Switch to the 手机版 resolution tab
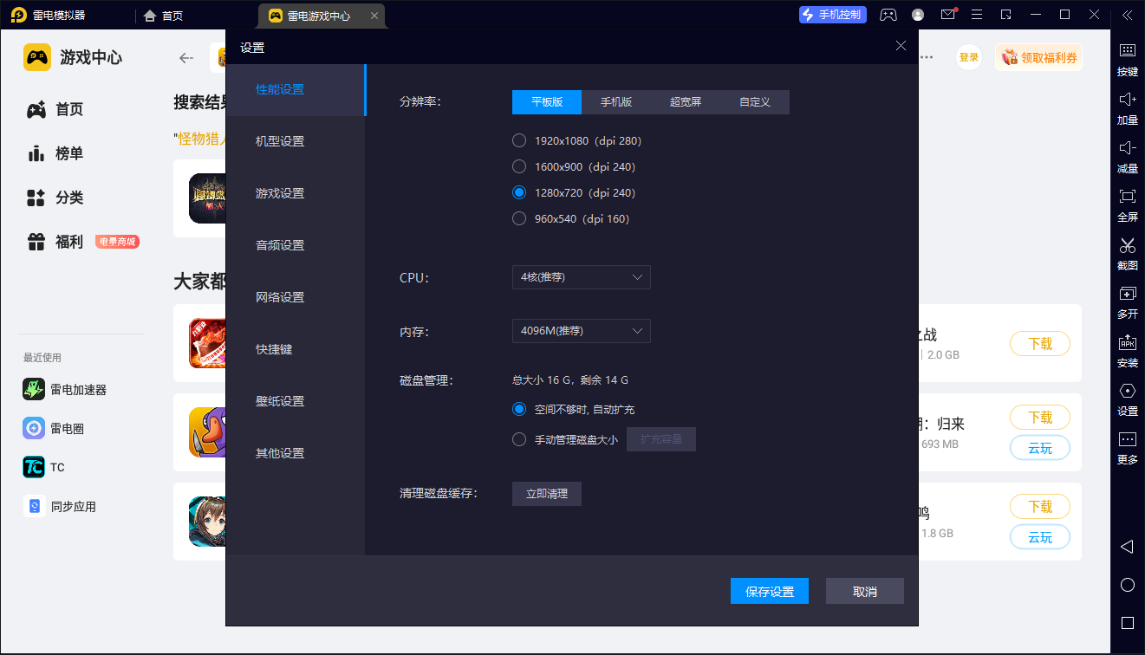Screen dimensions: 1145x655 (x=616, y=102)
